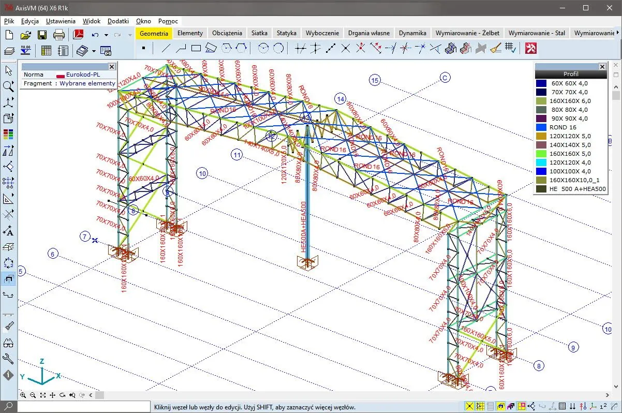Click the Eurokod-PL design code label

point(82,75)
